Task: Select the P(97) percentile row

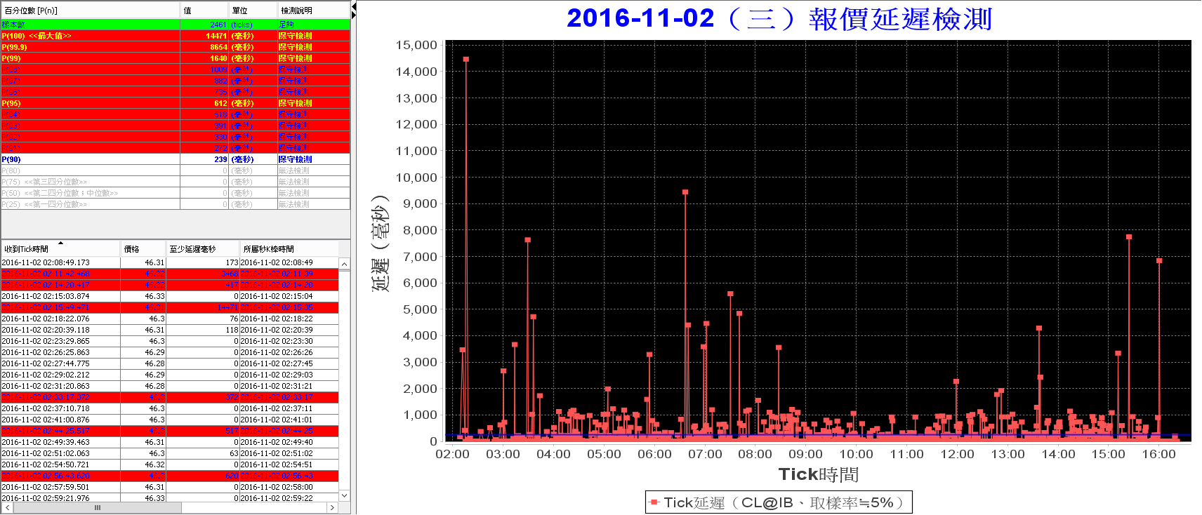Action: click(x=176, y=81)
